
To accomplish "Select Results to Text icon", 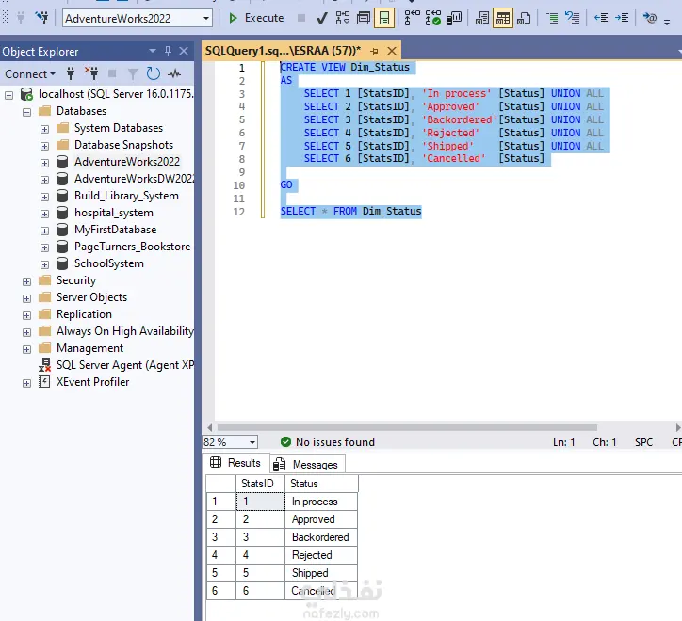I will pyautogui.click(x=482, y=18).
